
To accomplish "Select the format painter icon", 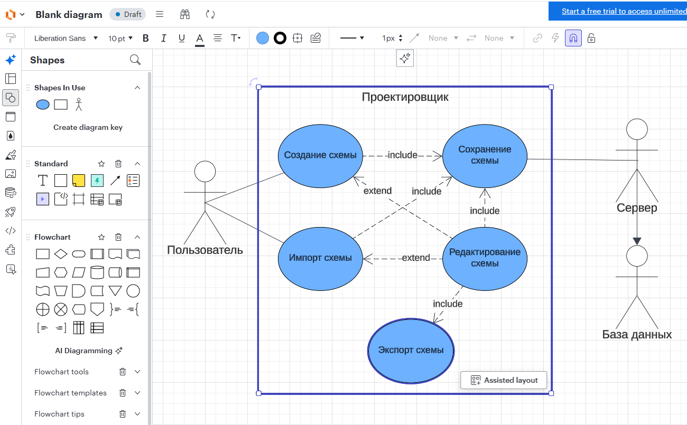I will point(11,38).
